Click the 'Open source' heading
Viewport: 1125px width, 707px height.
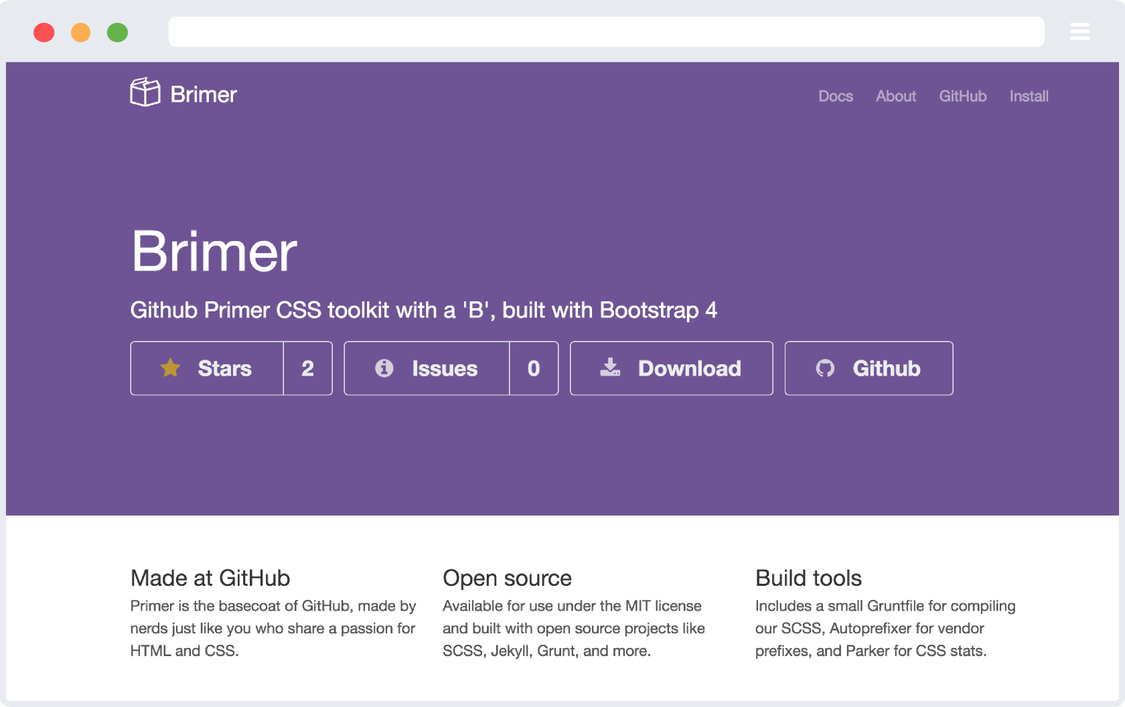[508, 578]
